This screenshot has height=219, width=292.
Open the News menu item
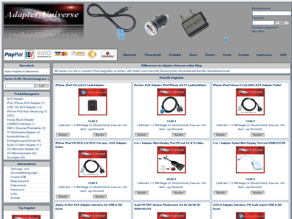click(193, 55)
